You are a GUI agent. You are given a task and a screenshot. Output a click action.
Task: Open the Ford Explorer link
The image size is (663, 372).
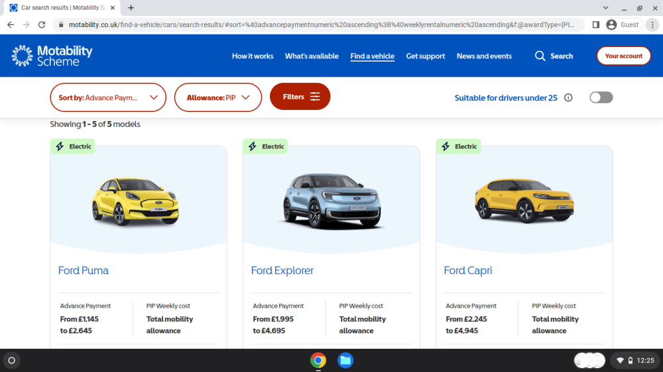pyautogui.click(x=282, y=270)
